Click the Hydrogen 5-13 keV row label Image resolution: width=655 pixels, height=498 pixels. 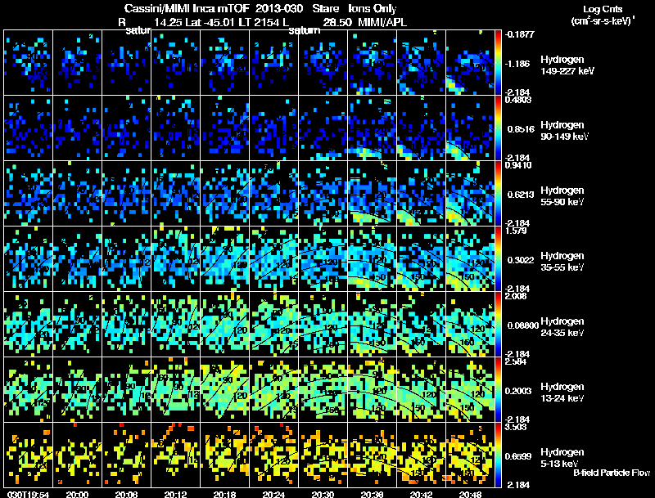pos(562,458)
